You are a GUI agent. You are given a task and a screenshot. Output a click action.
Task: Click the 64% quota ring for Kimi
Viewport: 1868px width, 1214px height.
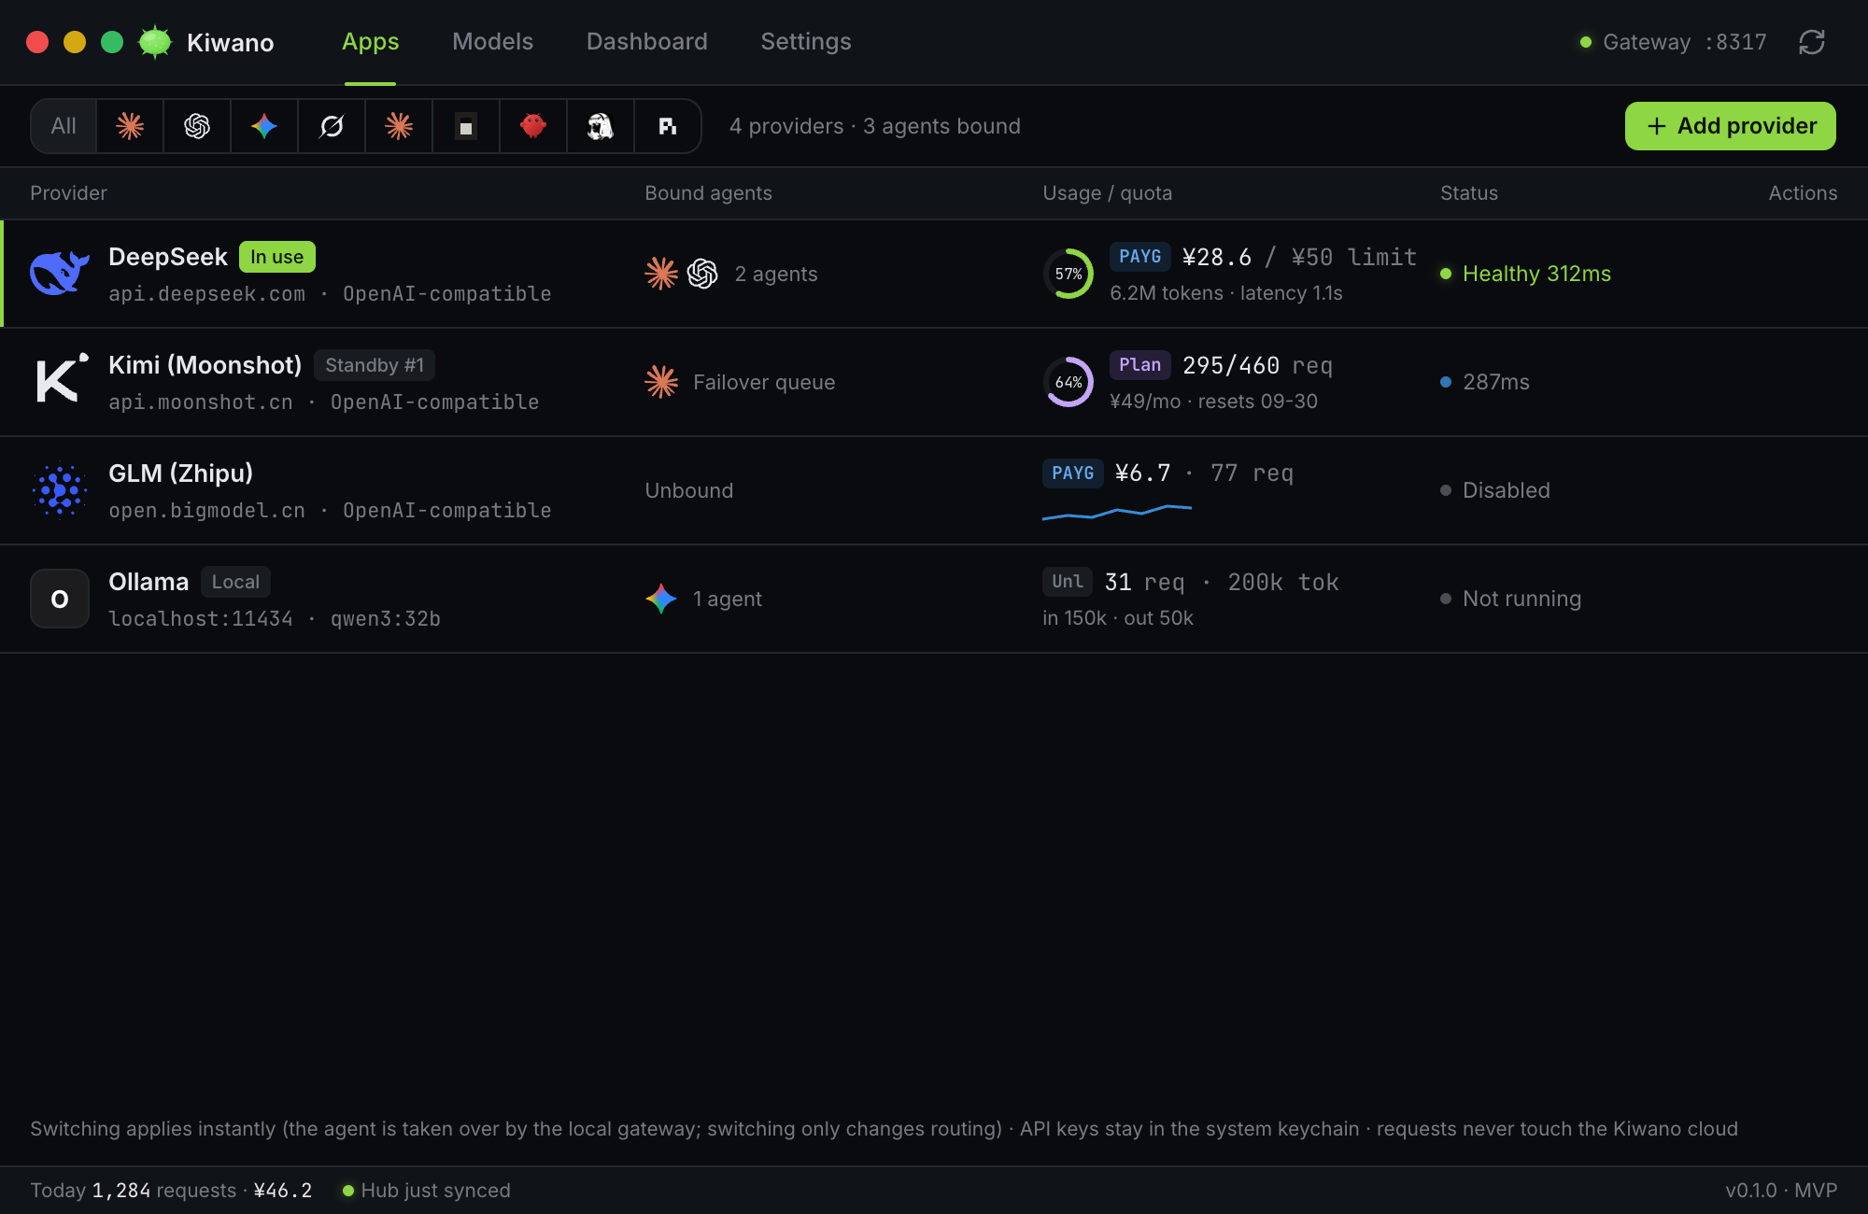[1068, 382]
